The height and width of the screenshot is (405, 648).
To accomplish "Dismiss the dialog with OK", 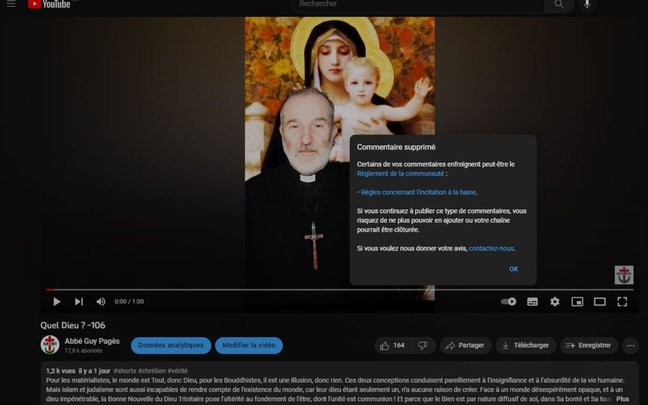I will pos(513,269).
